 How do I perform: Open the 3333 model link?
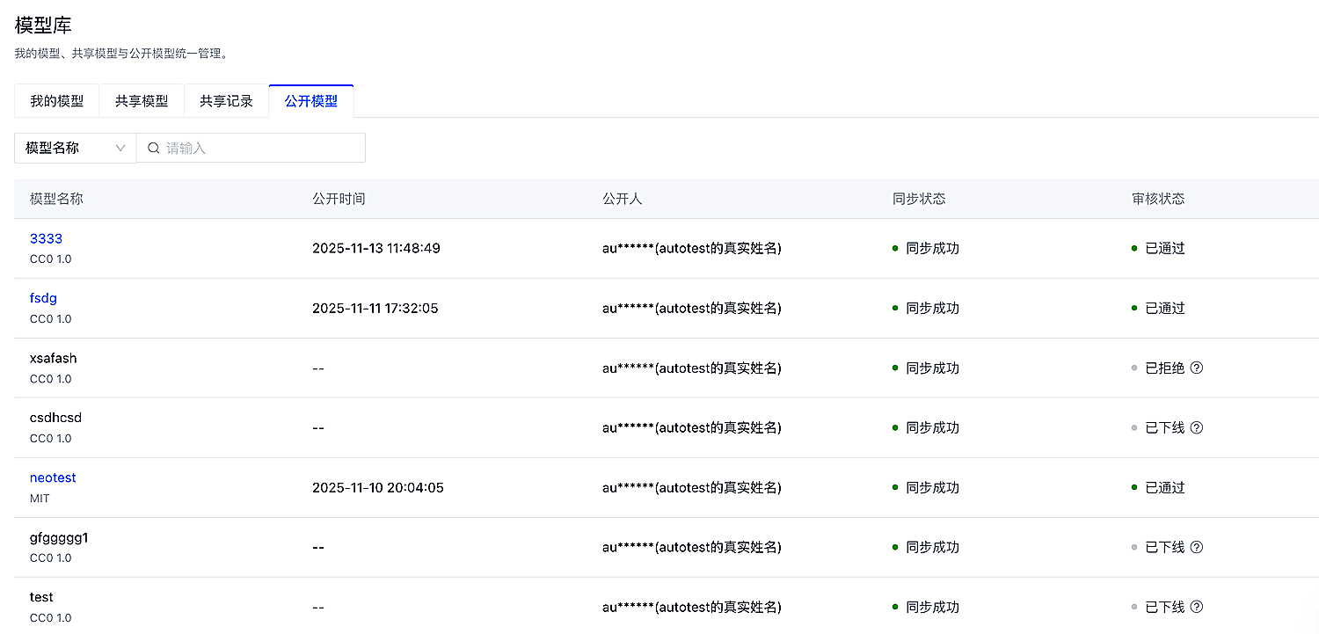[46, 238]
